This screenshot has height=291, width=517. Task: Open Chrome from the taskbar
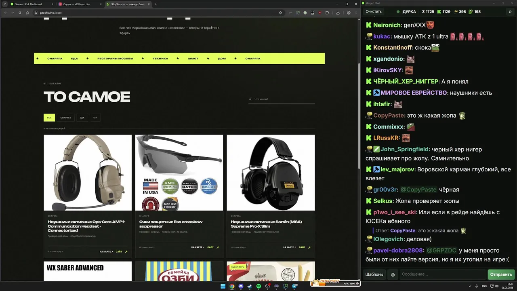[x=232, y=286]
